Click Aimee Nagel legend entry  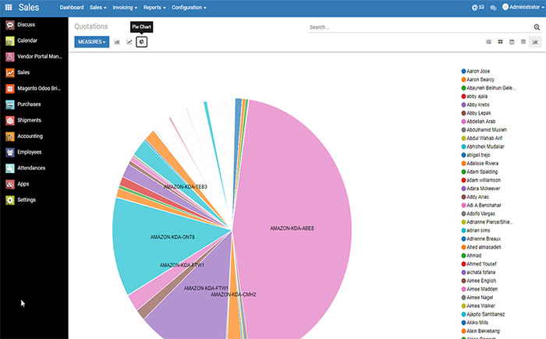[x=477, y=298]
